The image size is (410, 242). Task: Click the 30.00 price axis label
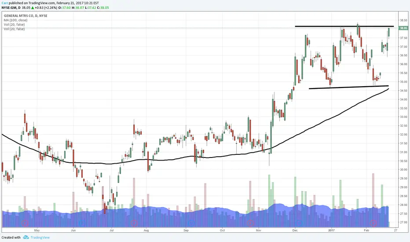coord(403,169)
